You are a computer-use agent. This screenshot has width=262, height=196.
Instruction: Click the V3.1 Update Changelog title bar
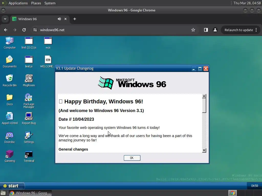tap(123, 68)
